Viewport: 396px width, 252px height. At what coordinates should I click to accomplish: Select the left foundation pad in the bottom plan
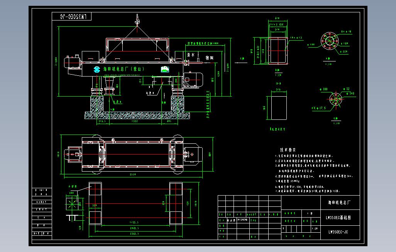coord(95,203)
